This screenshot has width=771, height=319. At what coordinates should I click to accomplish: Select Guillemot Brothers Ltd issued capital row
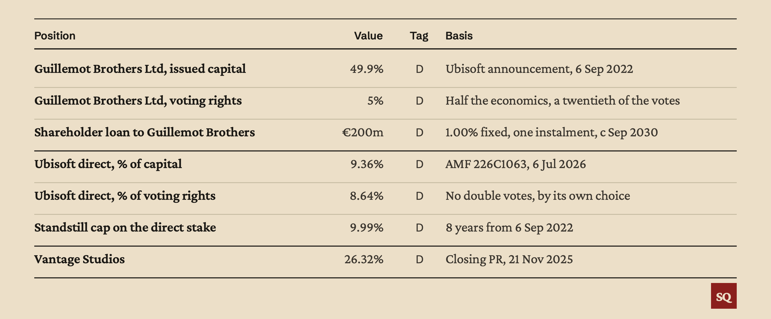(x=385, y=69)
